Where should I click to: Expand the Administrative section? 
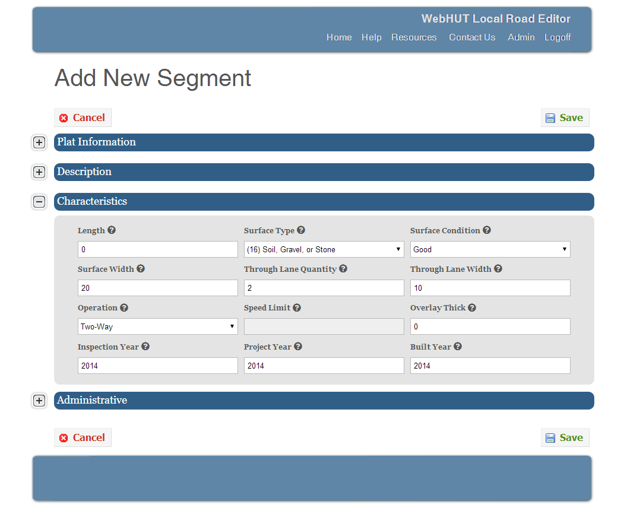pyautogui.click(x=39, y=401)
